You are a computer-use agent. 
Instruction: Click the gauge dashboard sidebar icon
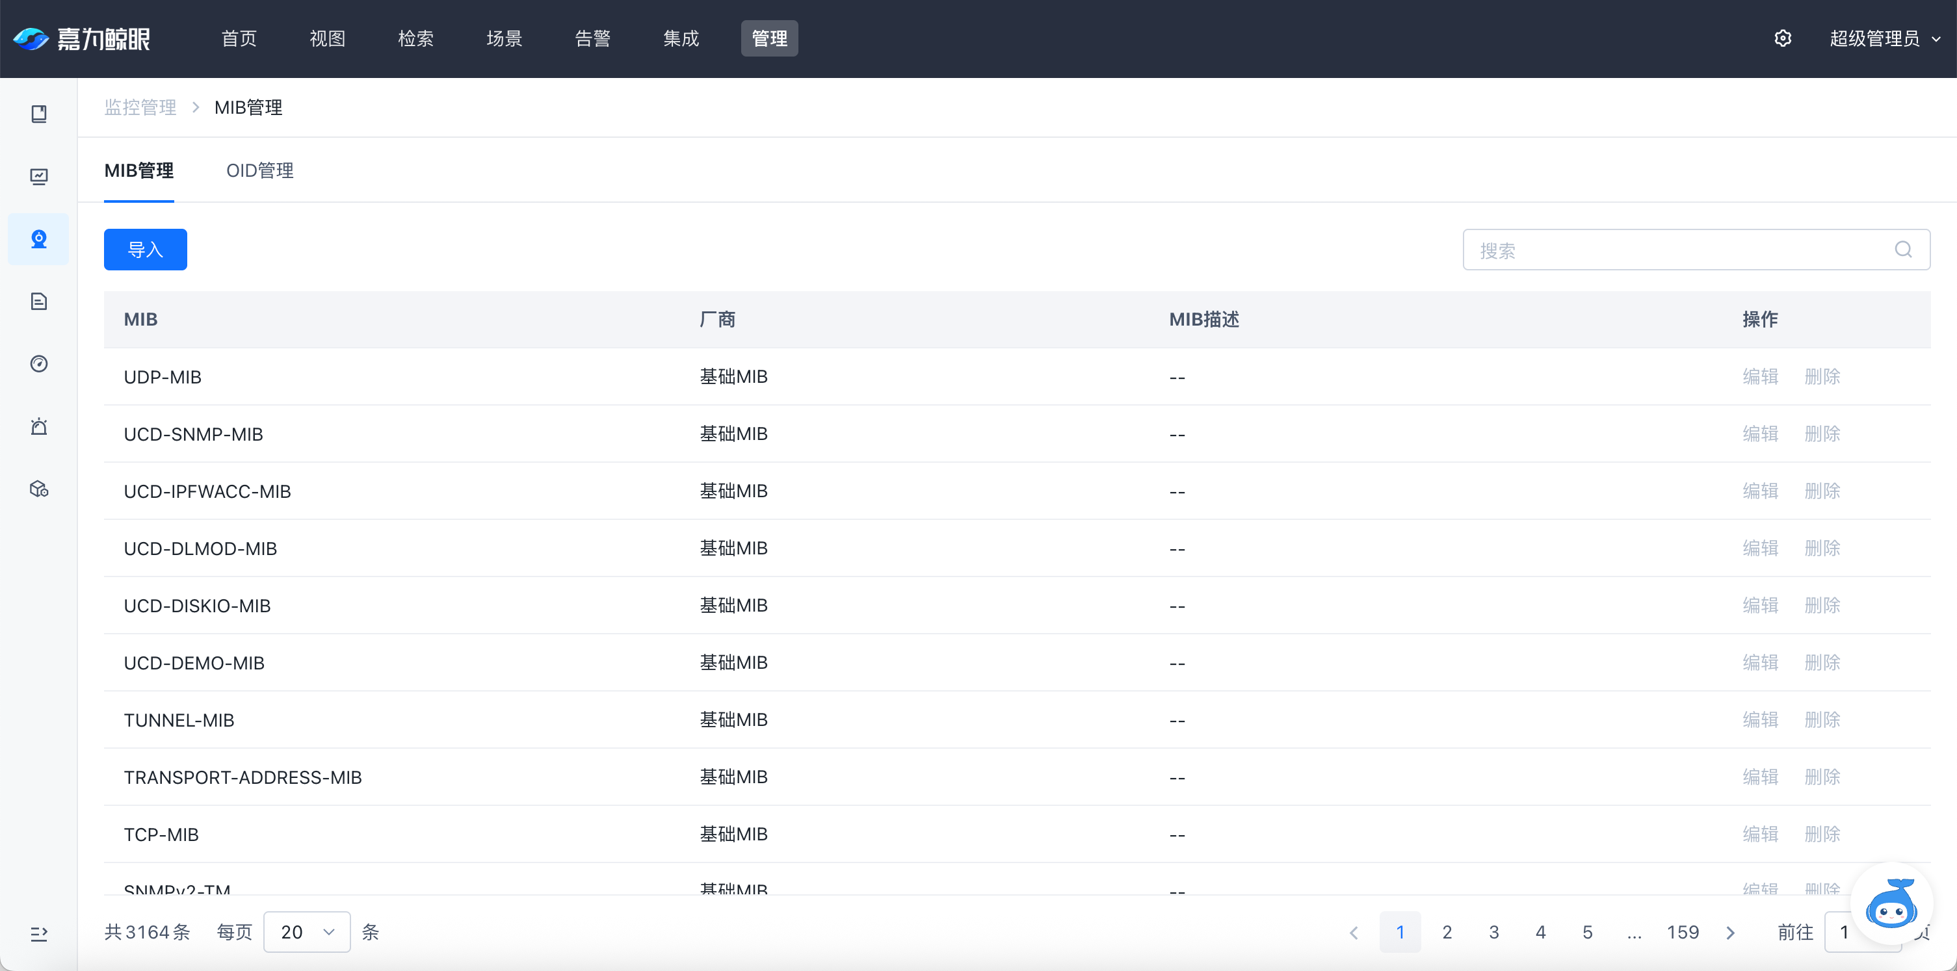[39, 364]
